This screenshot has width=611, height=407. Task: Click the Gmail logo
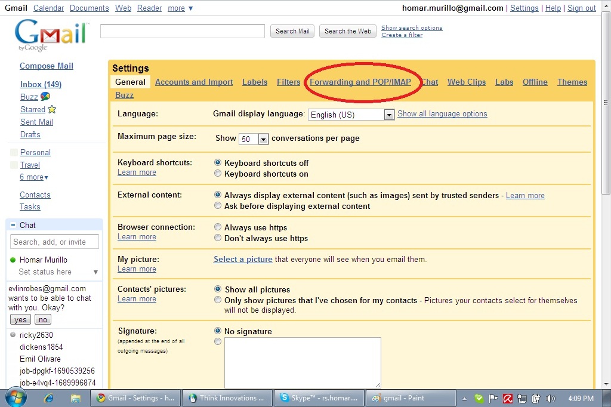pos(51,35)
